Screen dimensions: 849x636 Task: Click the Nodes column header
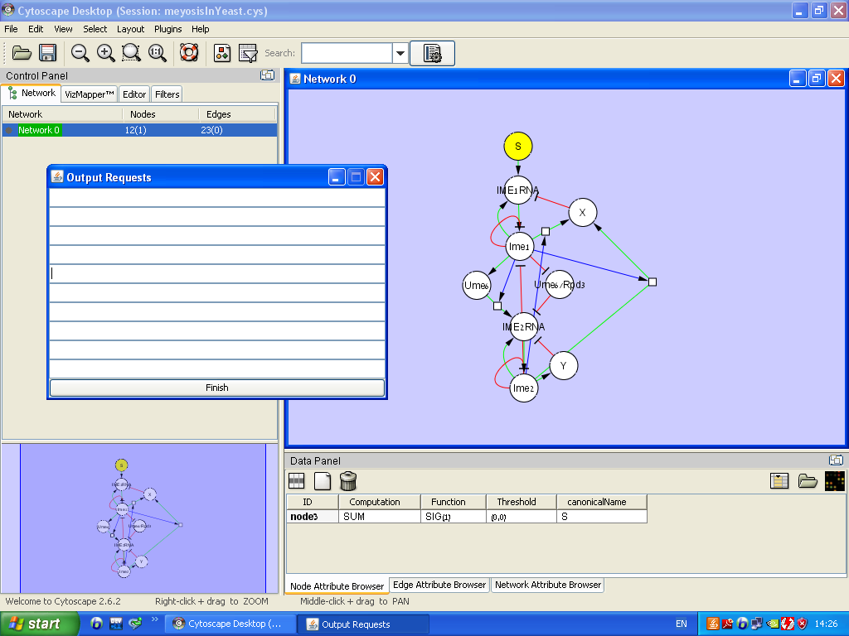click(160, 114)
